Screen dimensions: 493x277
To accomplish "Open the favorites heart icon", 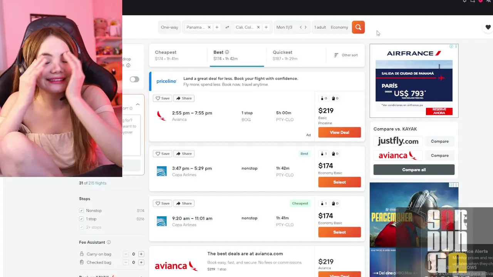I will [x=488, y=27].
